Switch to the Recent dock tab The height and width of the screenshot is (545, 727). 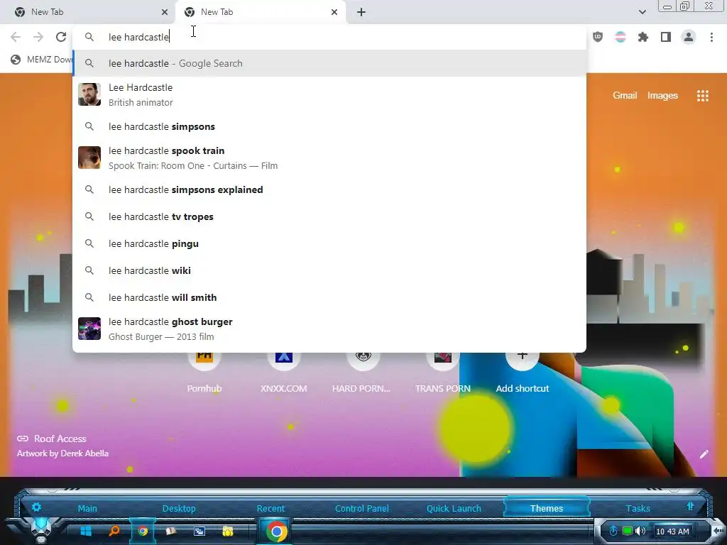[x=270, y=508]
